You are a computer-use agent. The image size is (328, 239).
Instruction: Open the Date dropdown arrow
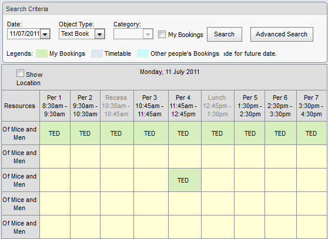[x=45, y=34]
